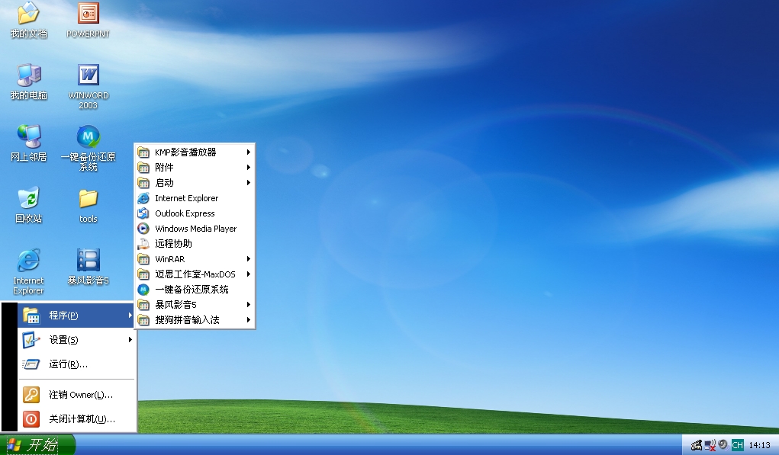
Task: Select Outlook Express in the programs menu
Action: (185, 213)
